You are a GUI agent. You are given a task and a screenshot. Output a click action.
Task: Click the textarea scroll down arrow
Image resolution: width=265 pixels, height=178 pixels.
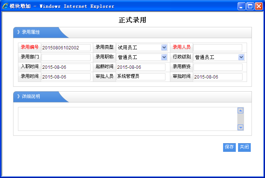click(241, 128)
